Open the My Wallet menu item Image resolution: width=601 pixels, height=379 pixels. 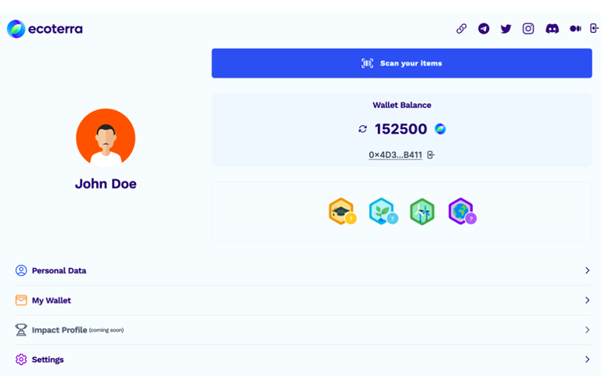[x=303, y=301]
